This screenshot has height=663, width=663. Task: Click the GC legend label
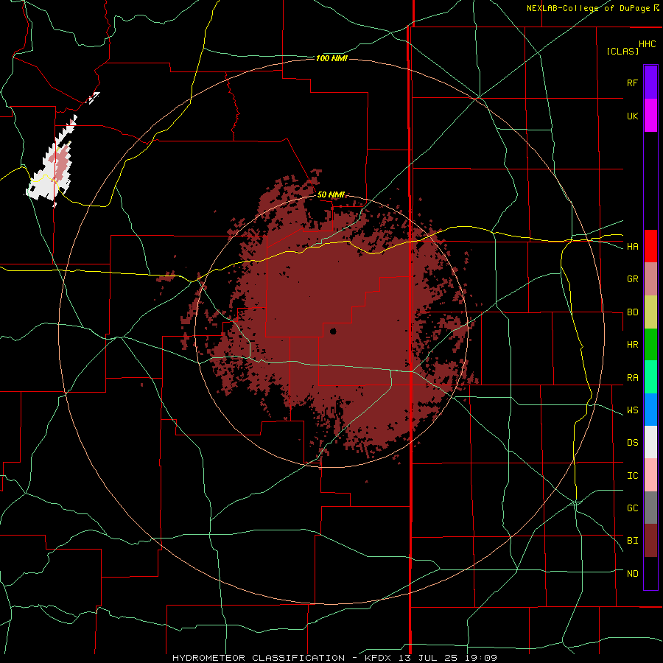633,508
